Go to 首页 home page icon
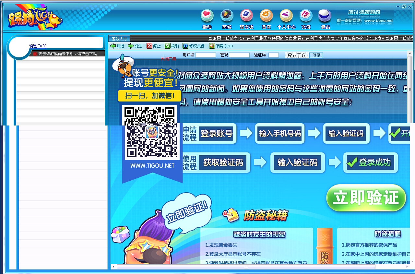This screenshot has height=274, width=415. pyautogui.click(x=267, y=16)
